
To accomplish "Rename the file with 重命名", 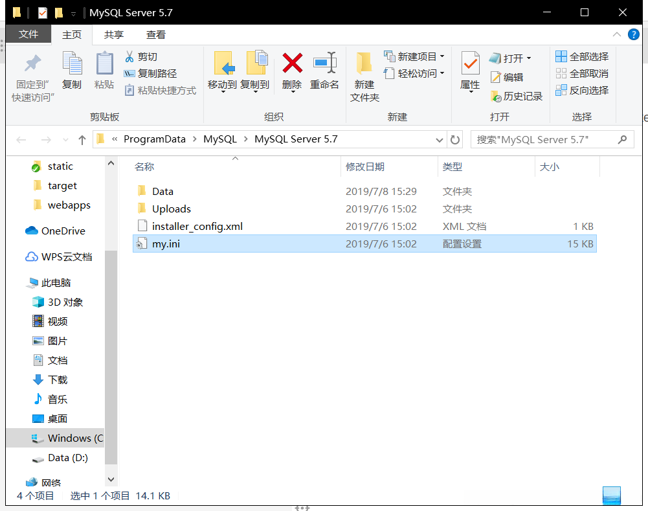I will coord(325,71).
